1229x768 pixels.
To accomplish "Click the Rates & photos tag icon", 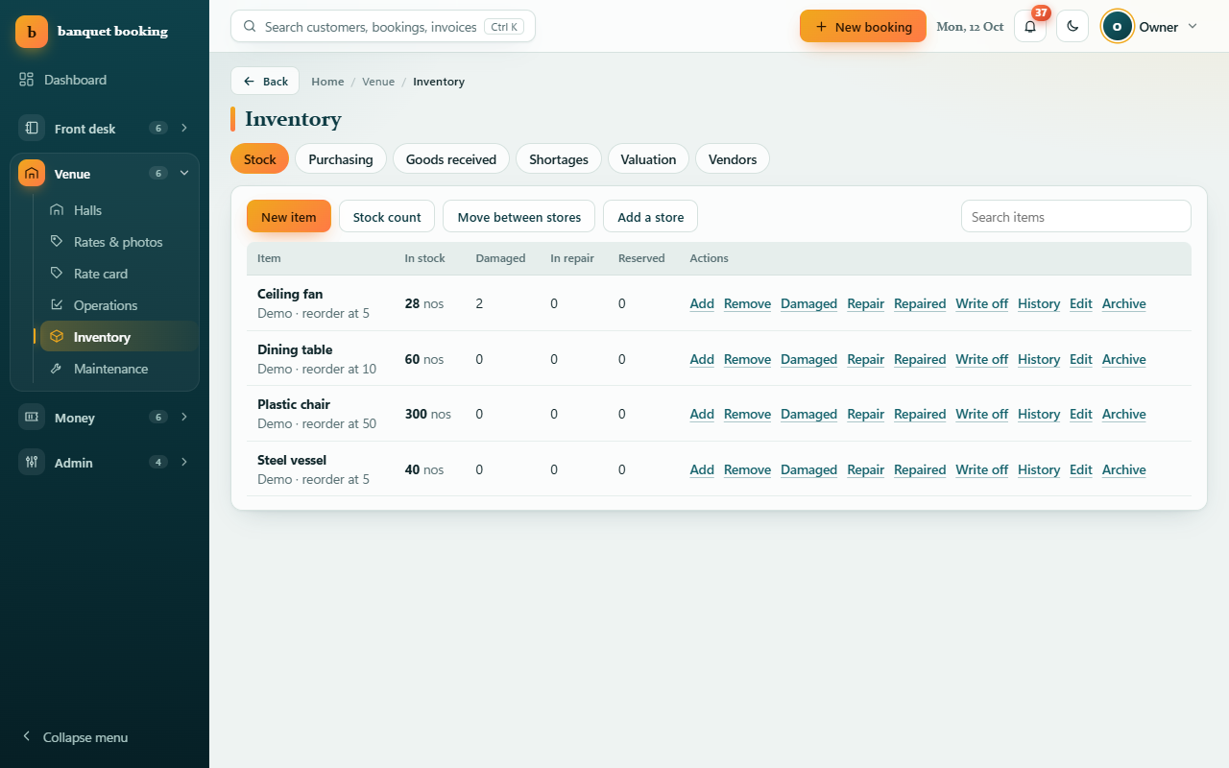I will 57,242.
